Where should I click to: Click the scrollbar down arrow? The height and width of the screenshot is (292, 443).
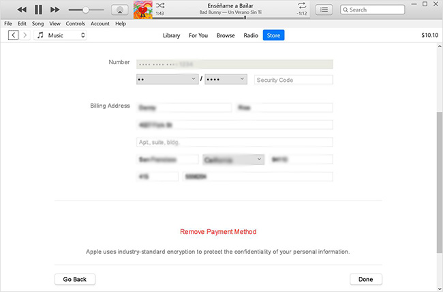pyautogui.click(x=440, y=289)
